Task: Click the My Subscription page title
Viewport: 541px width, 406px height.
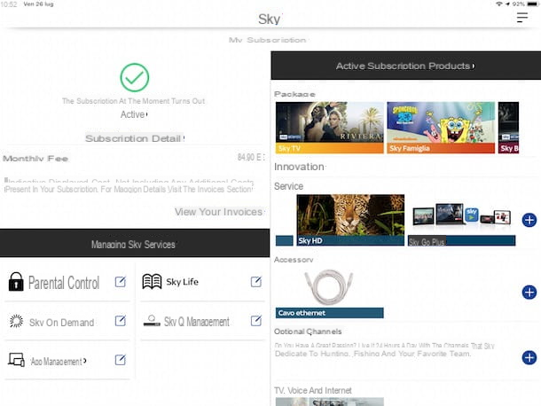Action: coord(267,40)
